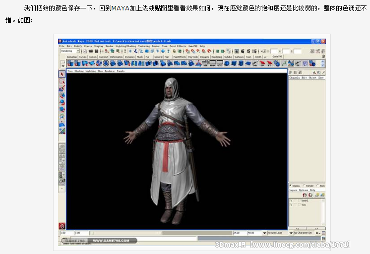This screenshot has width=370, height=254.
Task: Click the display type box of layer1
Action: coord(295,201)
